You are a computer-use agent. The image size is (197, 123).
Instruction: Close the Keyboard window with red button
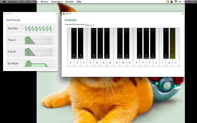point(64,14)
